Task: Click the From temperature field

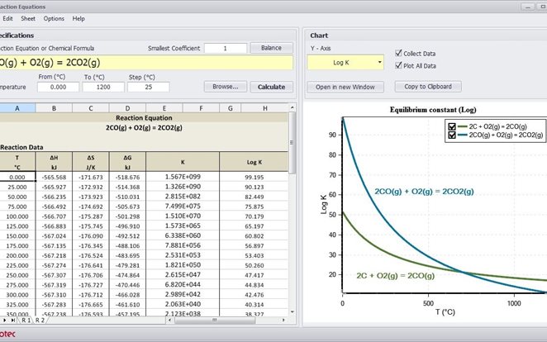Action: coord(58,87)
